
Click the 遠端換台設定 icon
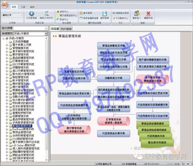coord(120,13)
